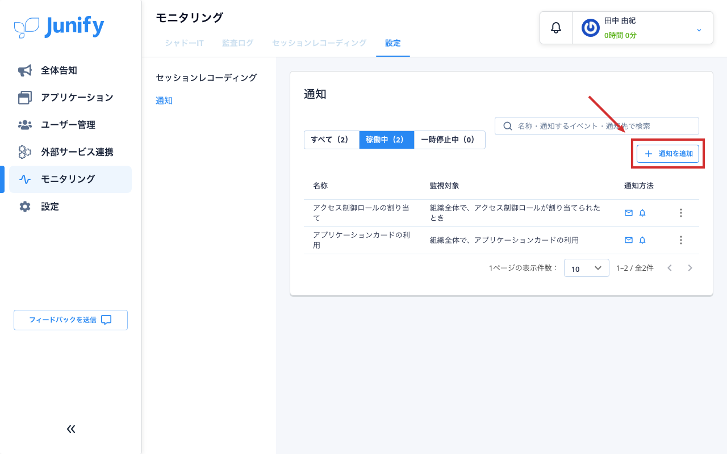Go to next page of notifications

coord(690,268)
